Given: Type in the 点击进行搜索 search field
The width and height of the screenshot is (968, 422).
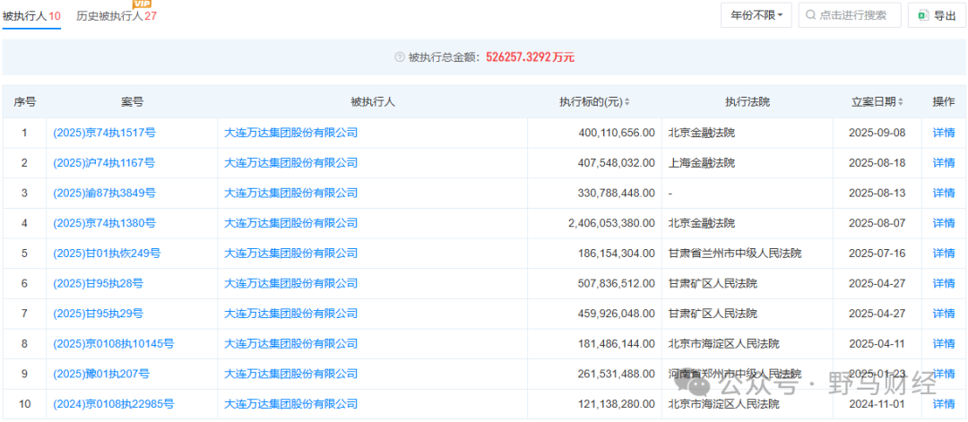Looking at the screenshot, I should (x=856, y=15).
